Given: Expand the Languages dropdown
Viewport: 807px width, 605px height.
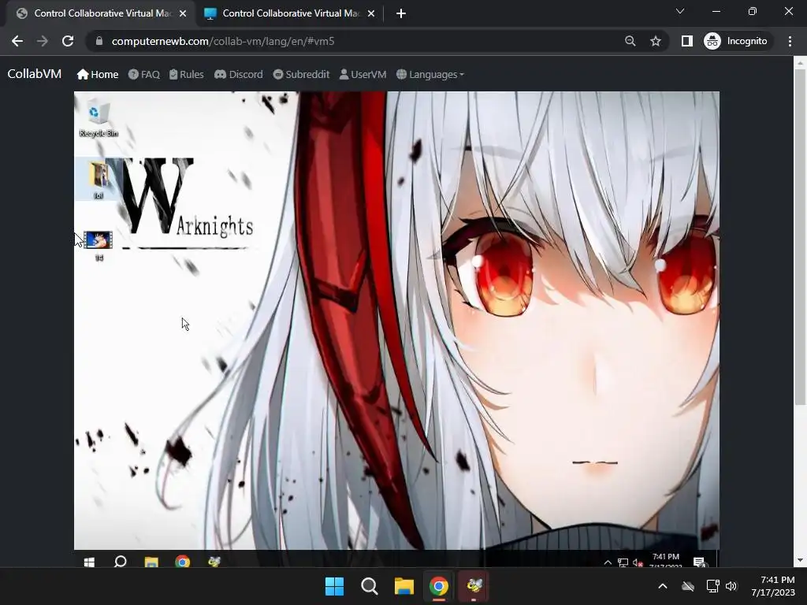Looking at the screenshot, I should tap(430, 75).
